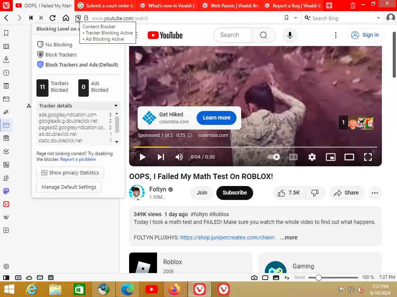Bookmark this page from address bar
397x297 pixels.
(287, 18)
